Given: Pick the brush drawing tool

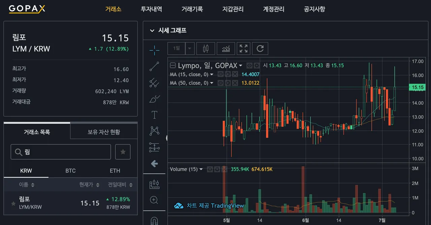Looking at the screenshot, I should (154, 99).
